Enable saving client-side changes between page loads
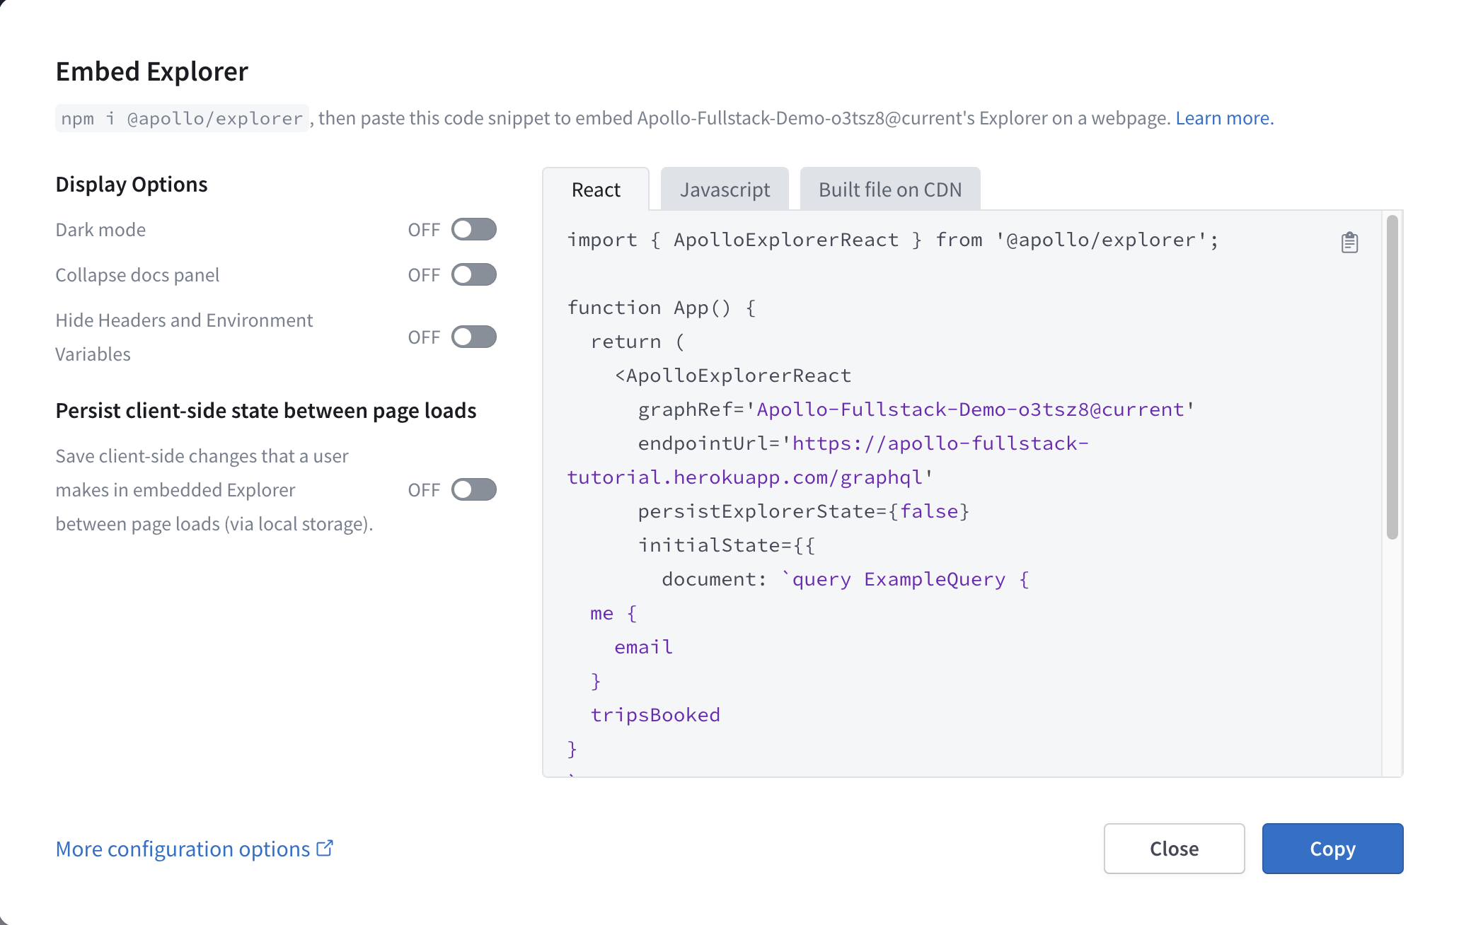The width and height of the screenshot is (1459, 925). [473, 489]
